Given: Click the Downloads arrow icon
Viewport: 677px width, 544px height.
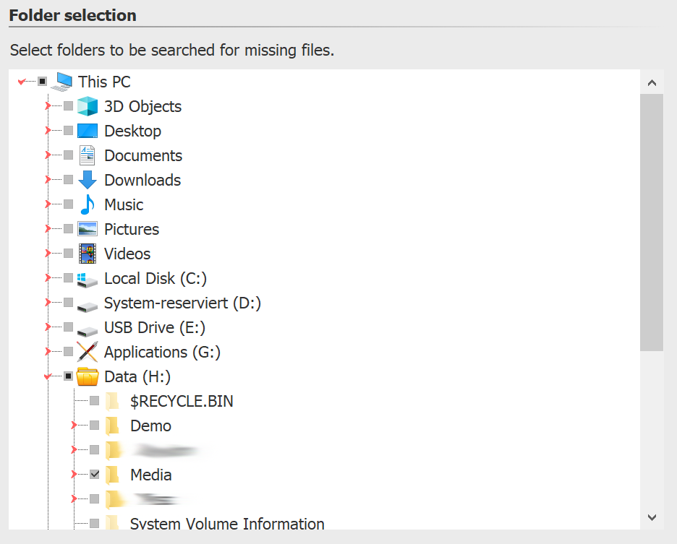Looking at the screenshot, I should pos(88,179).
